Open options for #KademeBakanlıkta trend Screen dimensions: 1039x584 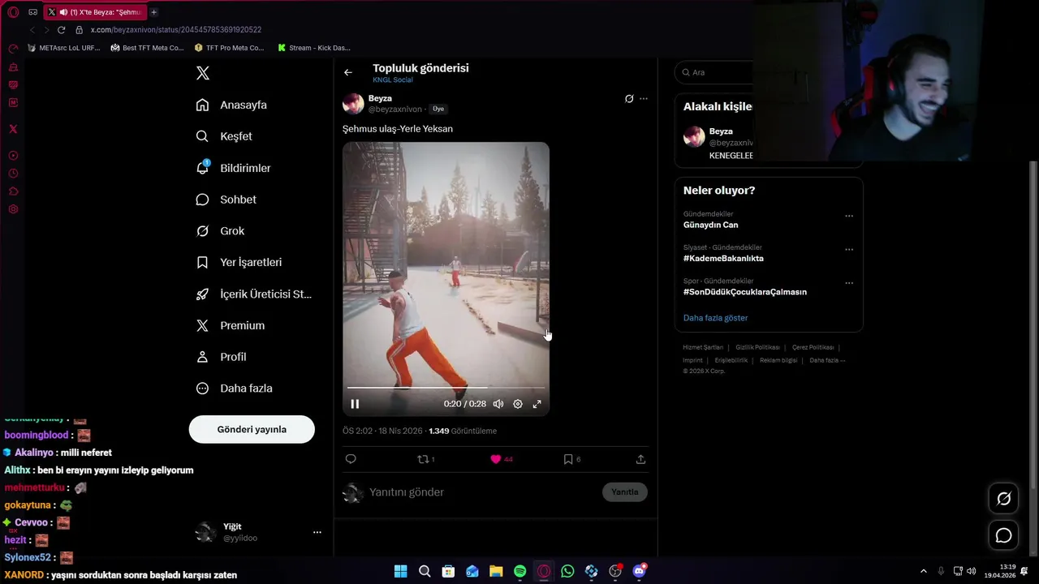pos(849,250)
